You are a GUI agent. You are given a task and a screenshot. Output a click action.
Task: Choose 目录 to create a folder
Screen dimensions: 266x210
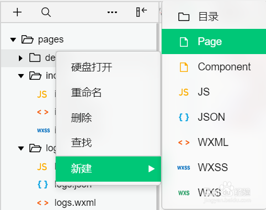[x=214, y=17]
